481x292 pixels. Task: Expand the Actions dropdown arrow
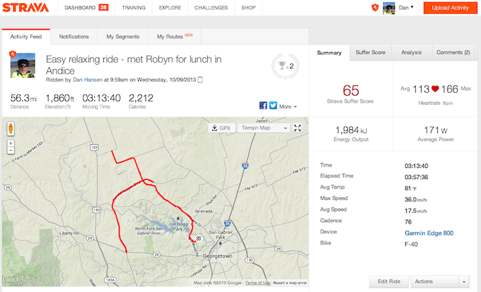(464, 282)
